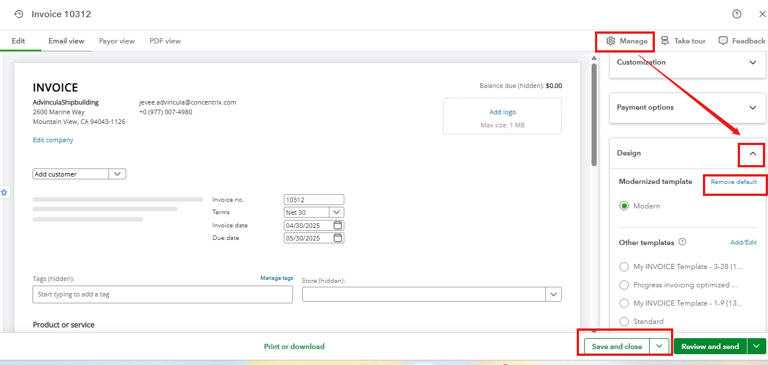
Task: Click the Review and send button
Action: (710, 346)
